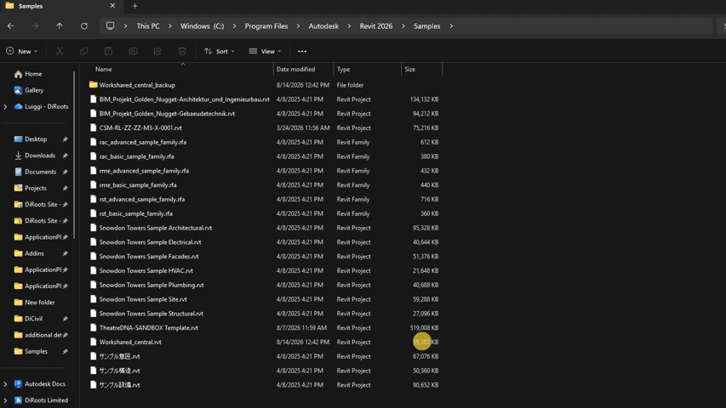Click the Share icon in toolbar
Screen dimensions: 726x408
click(x=157, y=51)
